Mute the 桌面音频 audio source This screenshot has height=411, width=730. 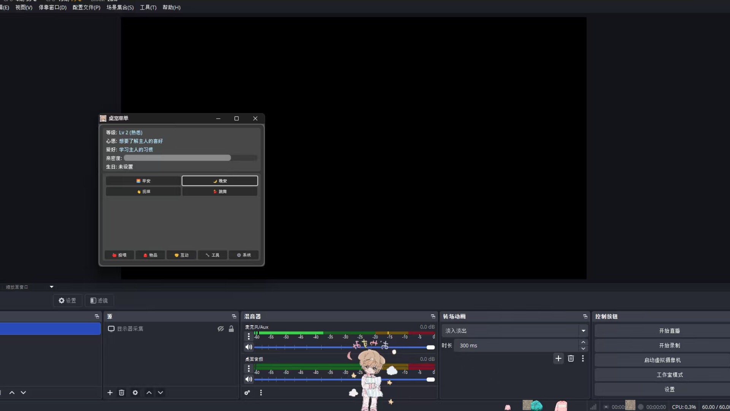249,379
